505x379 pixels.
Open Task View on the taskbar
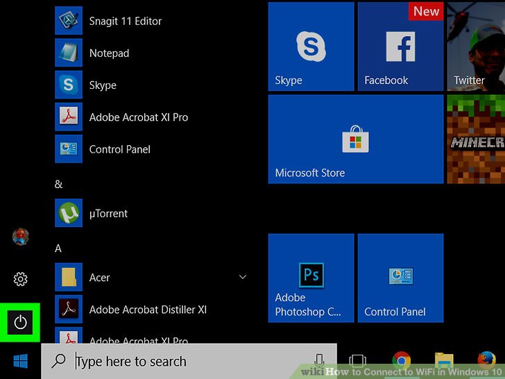click(357, 361)
